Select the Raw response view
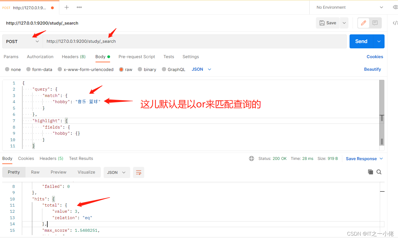Viewport: 398px width, 239px height. pos(35,172)
